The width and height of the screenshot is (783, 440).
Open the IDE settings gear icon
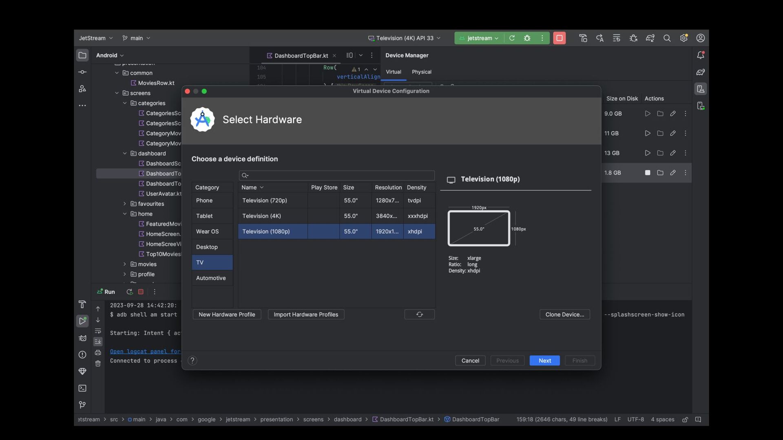(x=684, y=38)
